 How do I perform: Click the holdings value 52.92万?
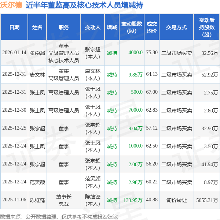tap(210, 75)
